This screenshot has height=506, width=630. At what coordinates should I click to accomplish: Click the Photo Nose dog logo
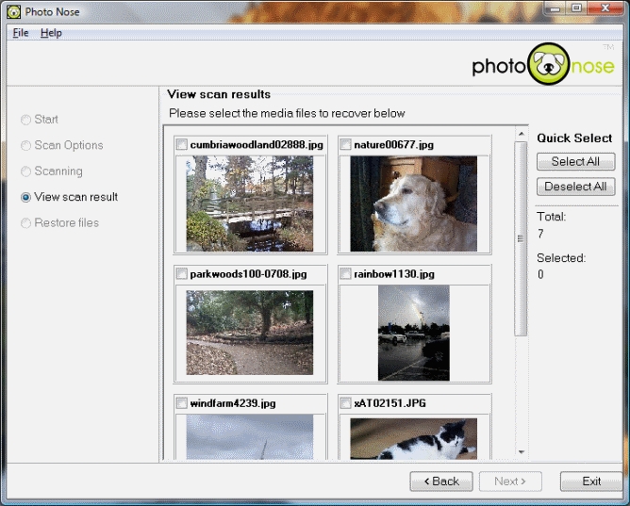tap(550, 65)
